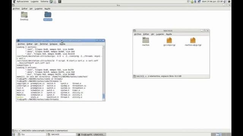Open Terminal menu in terminal window
The height and width of the screenshot is (136, 243).
coord(44,44)
